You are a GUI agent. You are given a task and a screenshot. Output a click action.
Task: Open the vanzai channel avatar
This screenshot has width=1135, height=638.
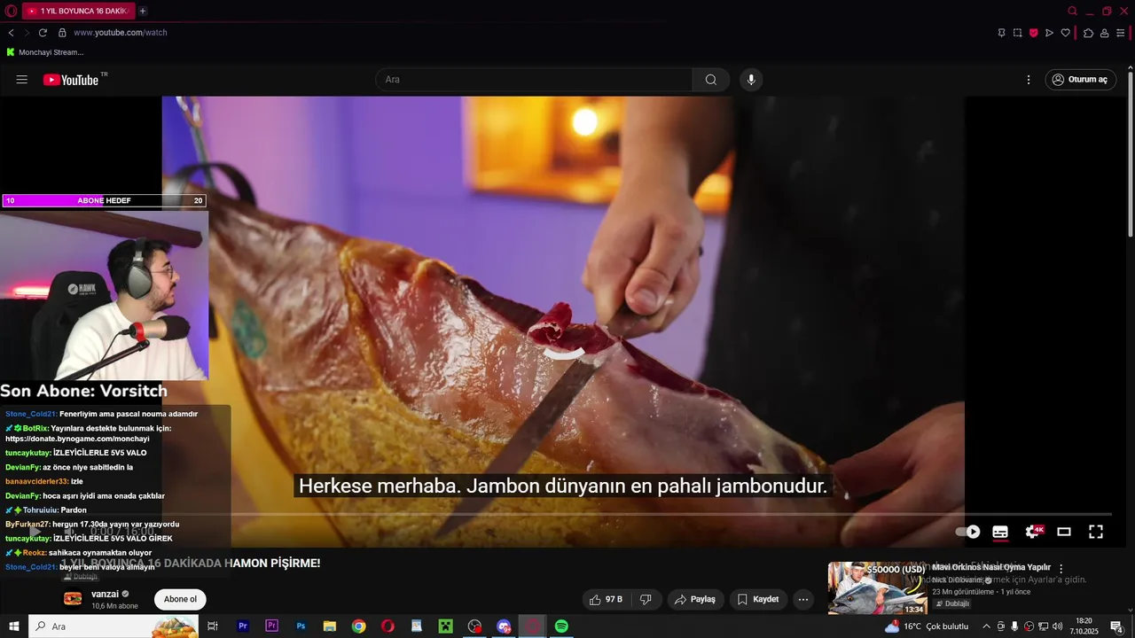(73, 599)
